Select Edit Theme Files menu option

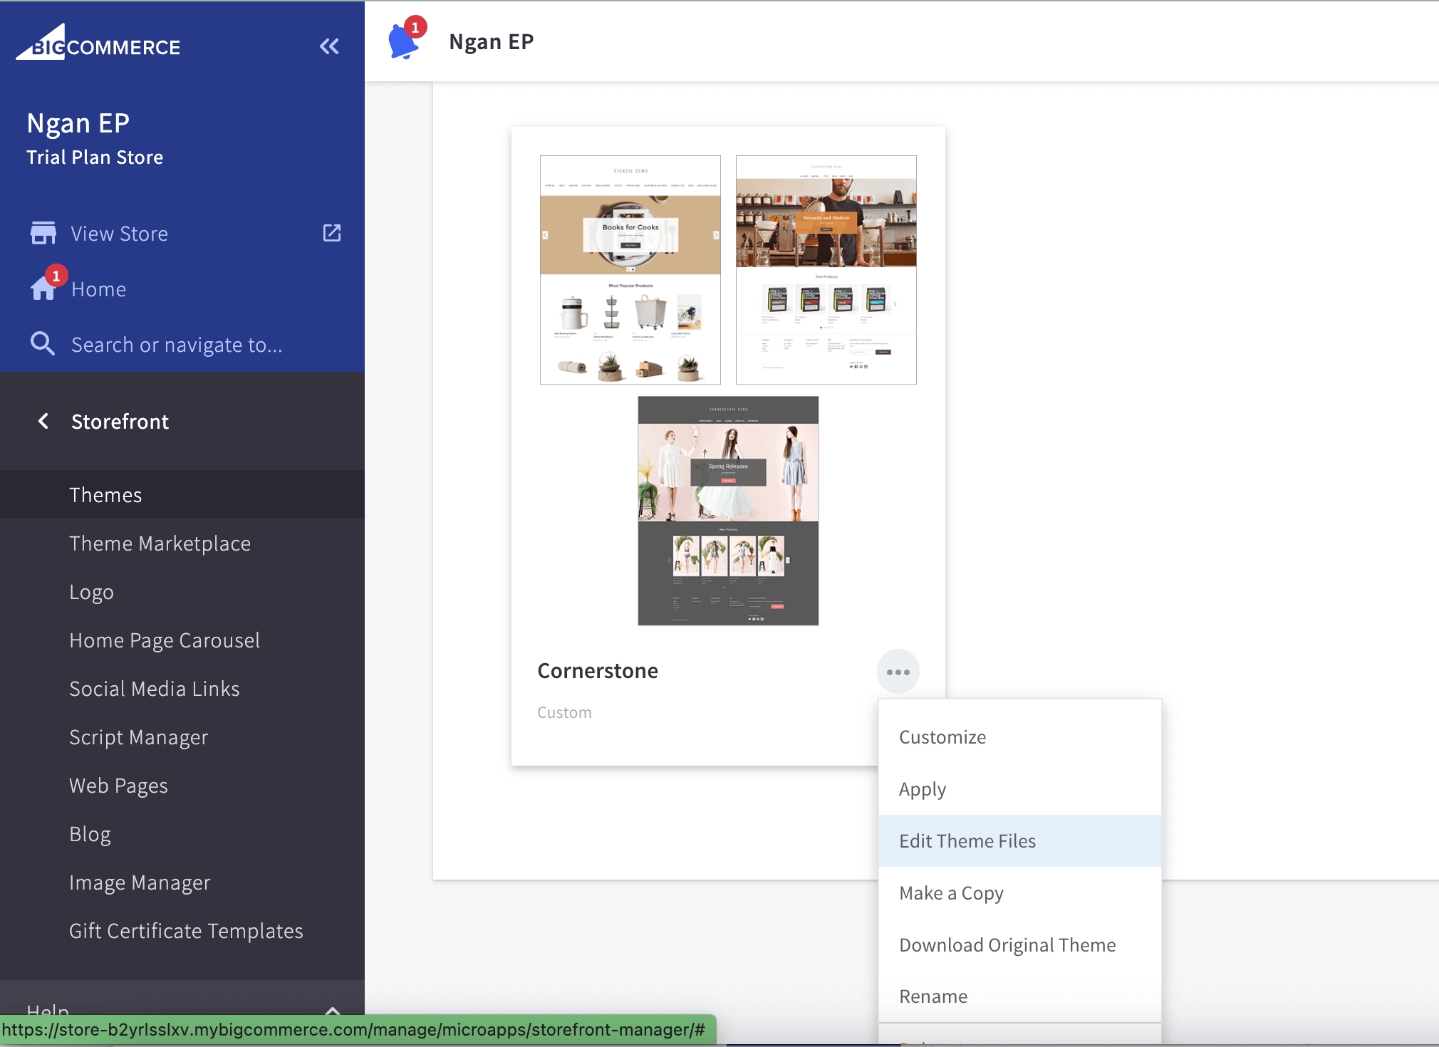[x=967, y=841]
